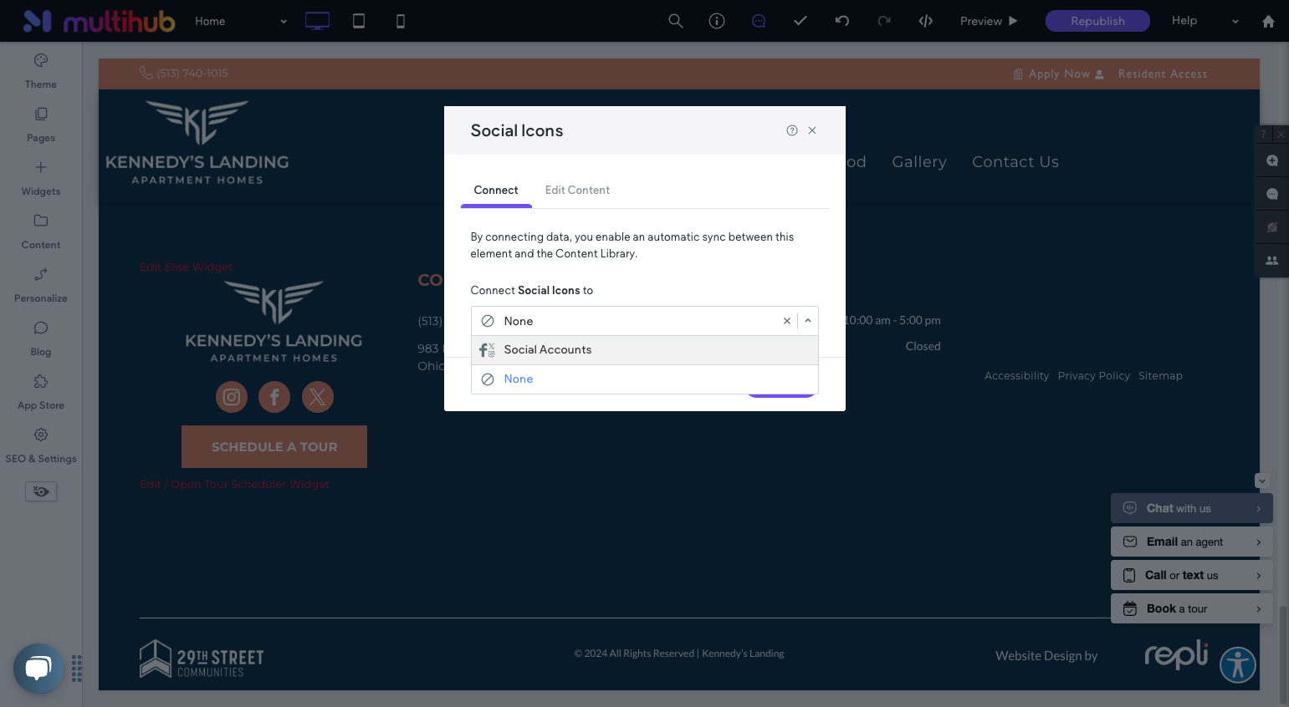Click the multihub logo
The height and width of the screenshot is (707, 1289).
[x=99, y=21]
